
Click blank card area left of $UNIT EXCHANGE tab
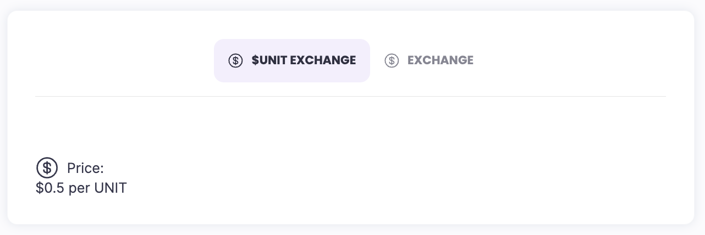click(x=121, y=60)
